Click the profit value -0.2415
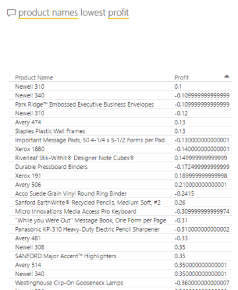 184,194
